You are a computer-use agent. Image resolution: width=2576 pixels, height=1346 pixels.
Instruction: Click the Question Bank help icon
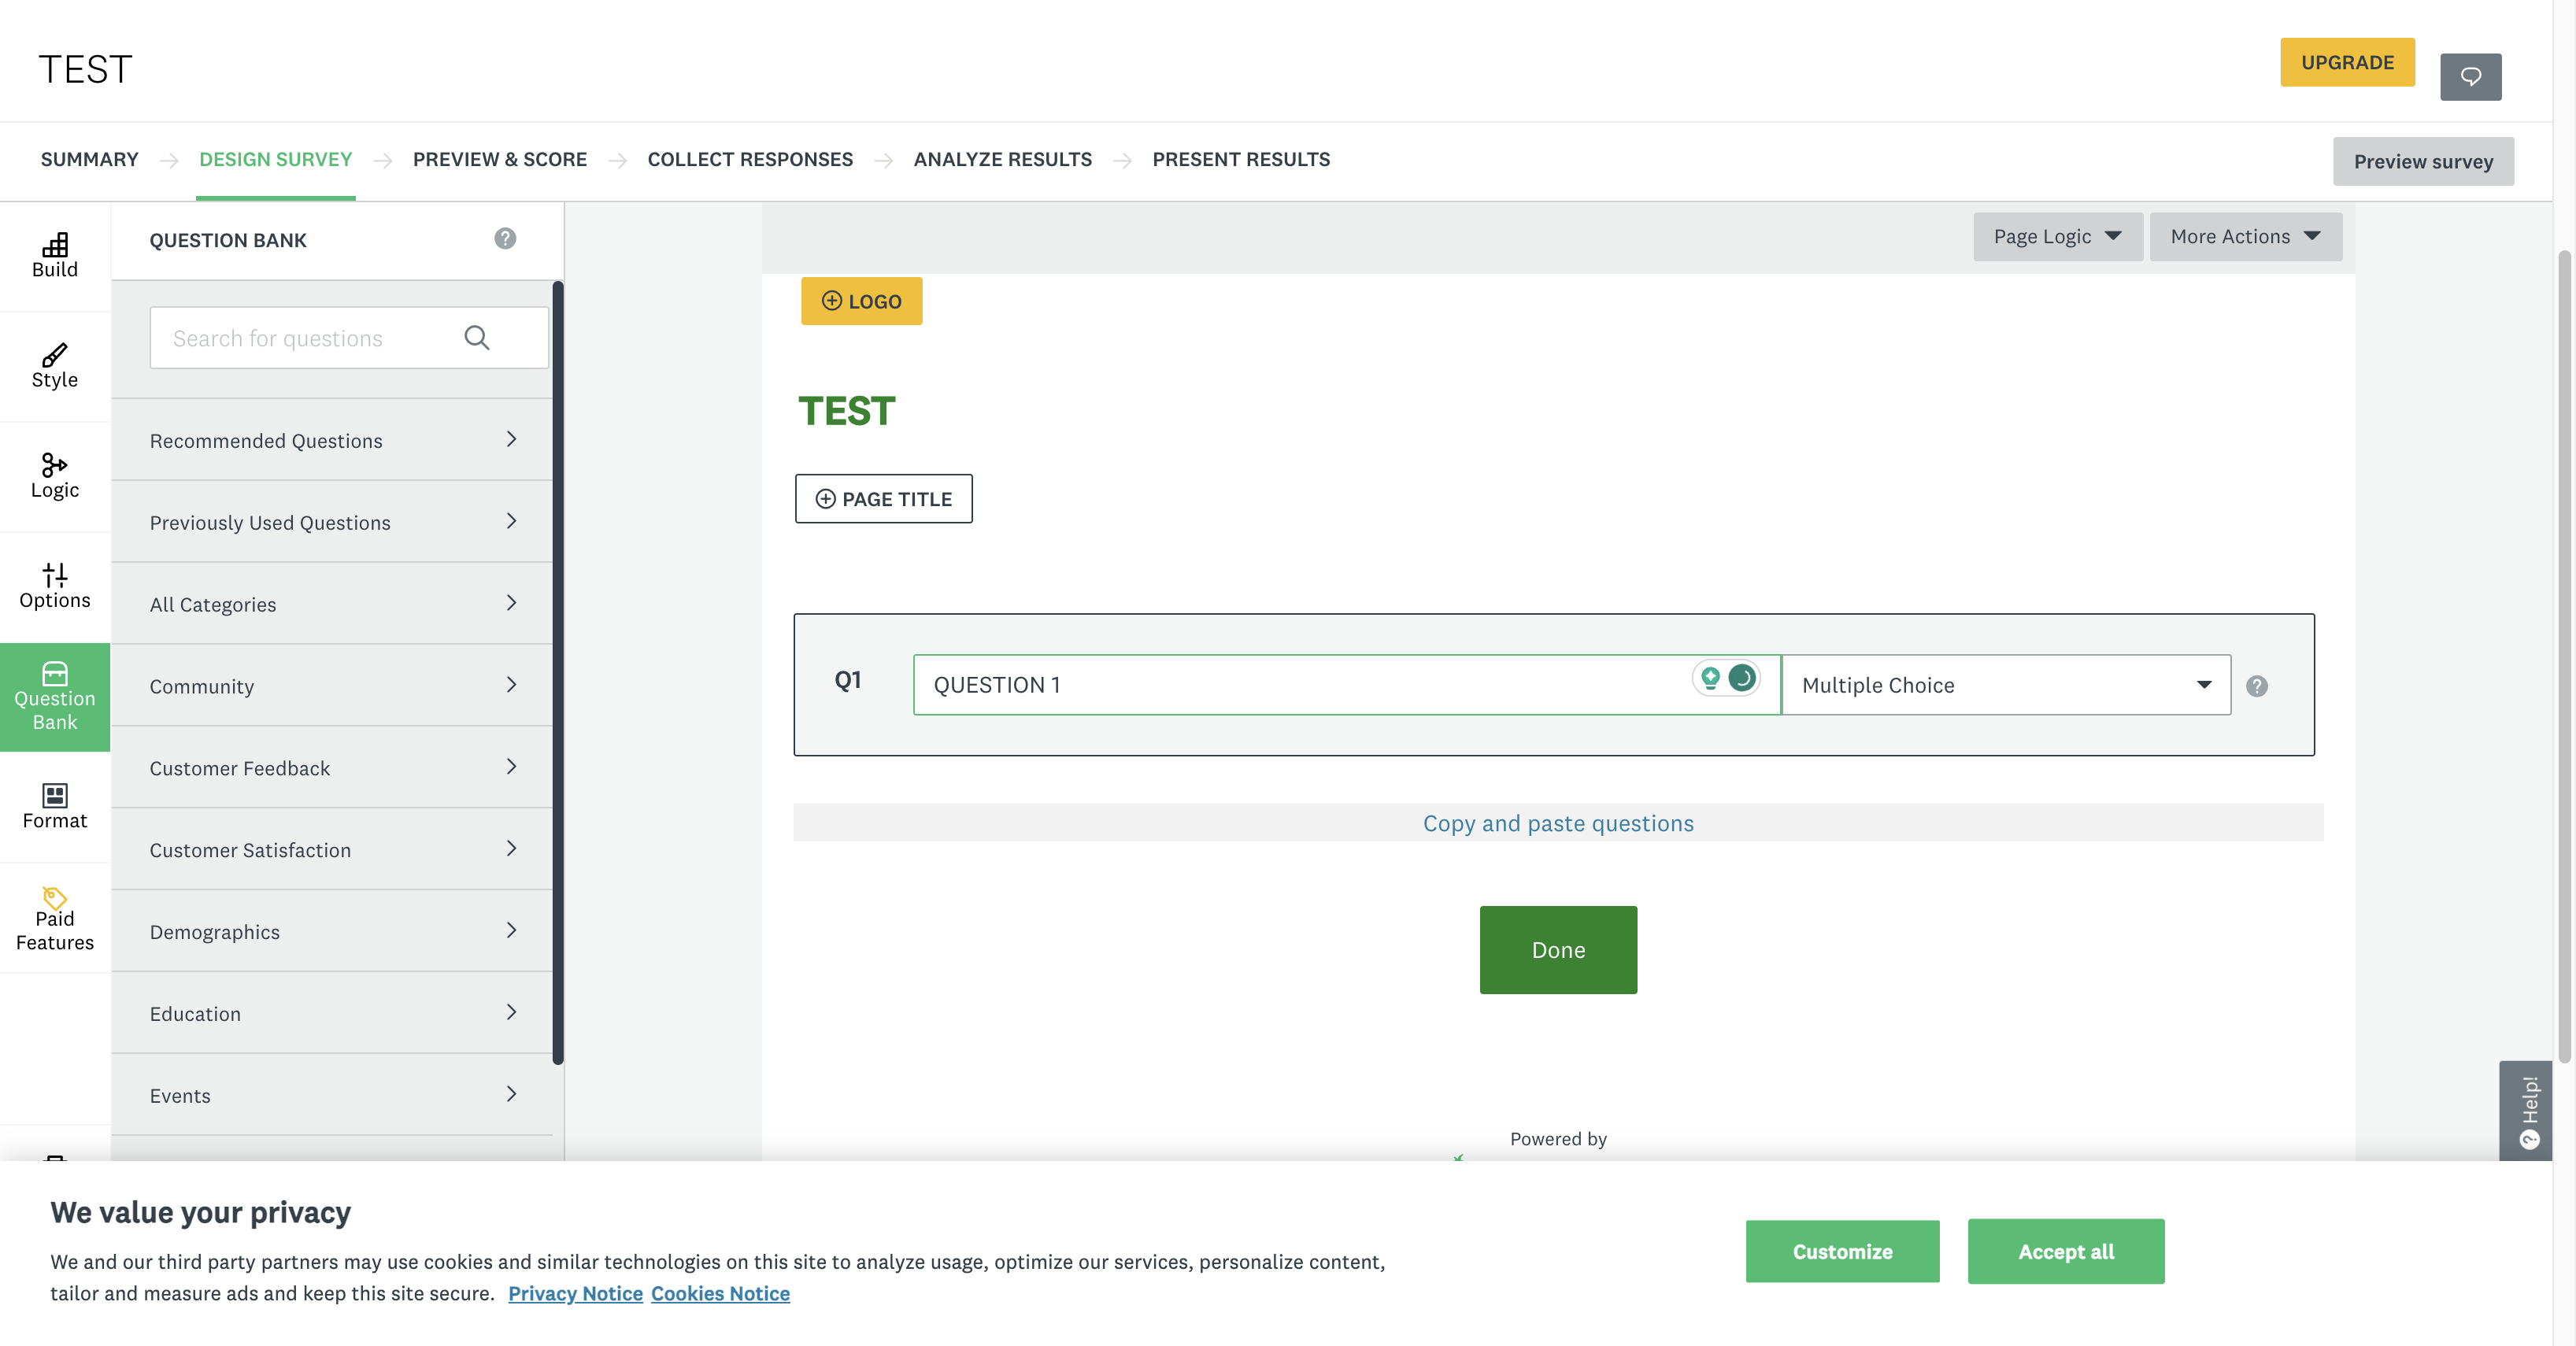point(505,238)
